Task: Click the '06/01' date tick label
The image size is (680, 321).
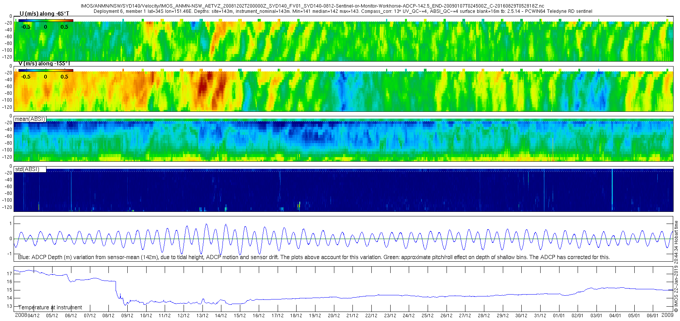Action: pos(653,316)
